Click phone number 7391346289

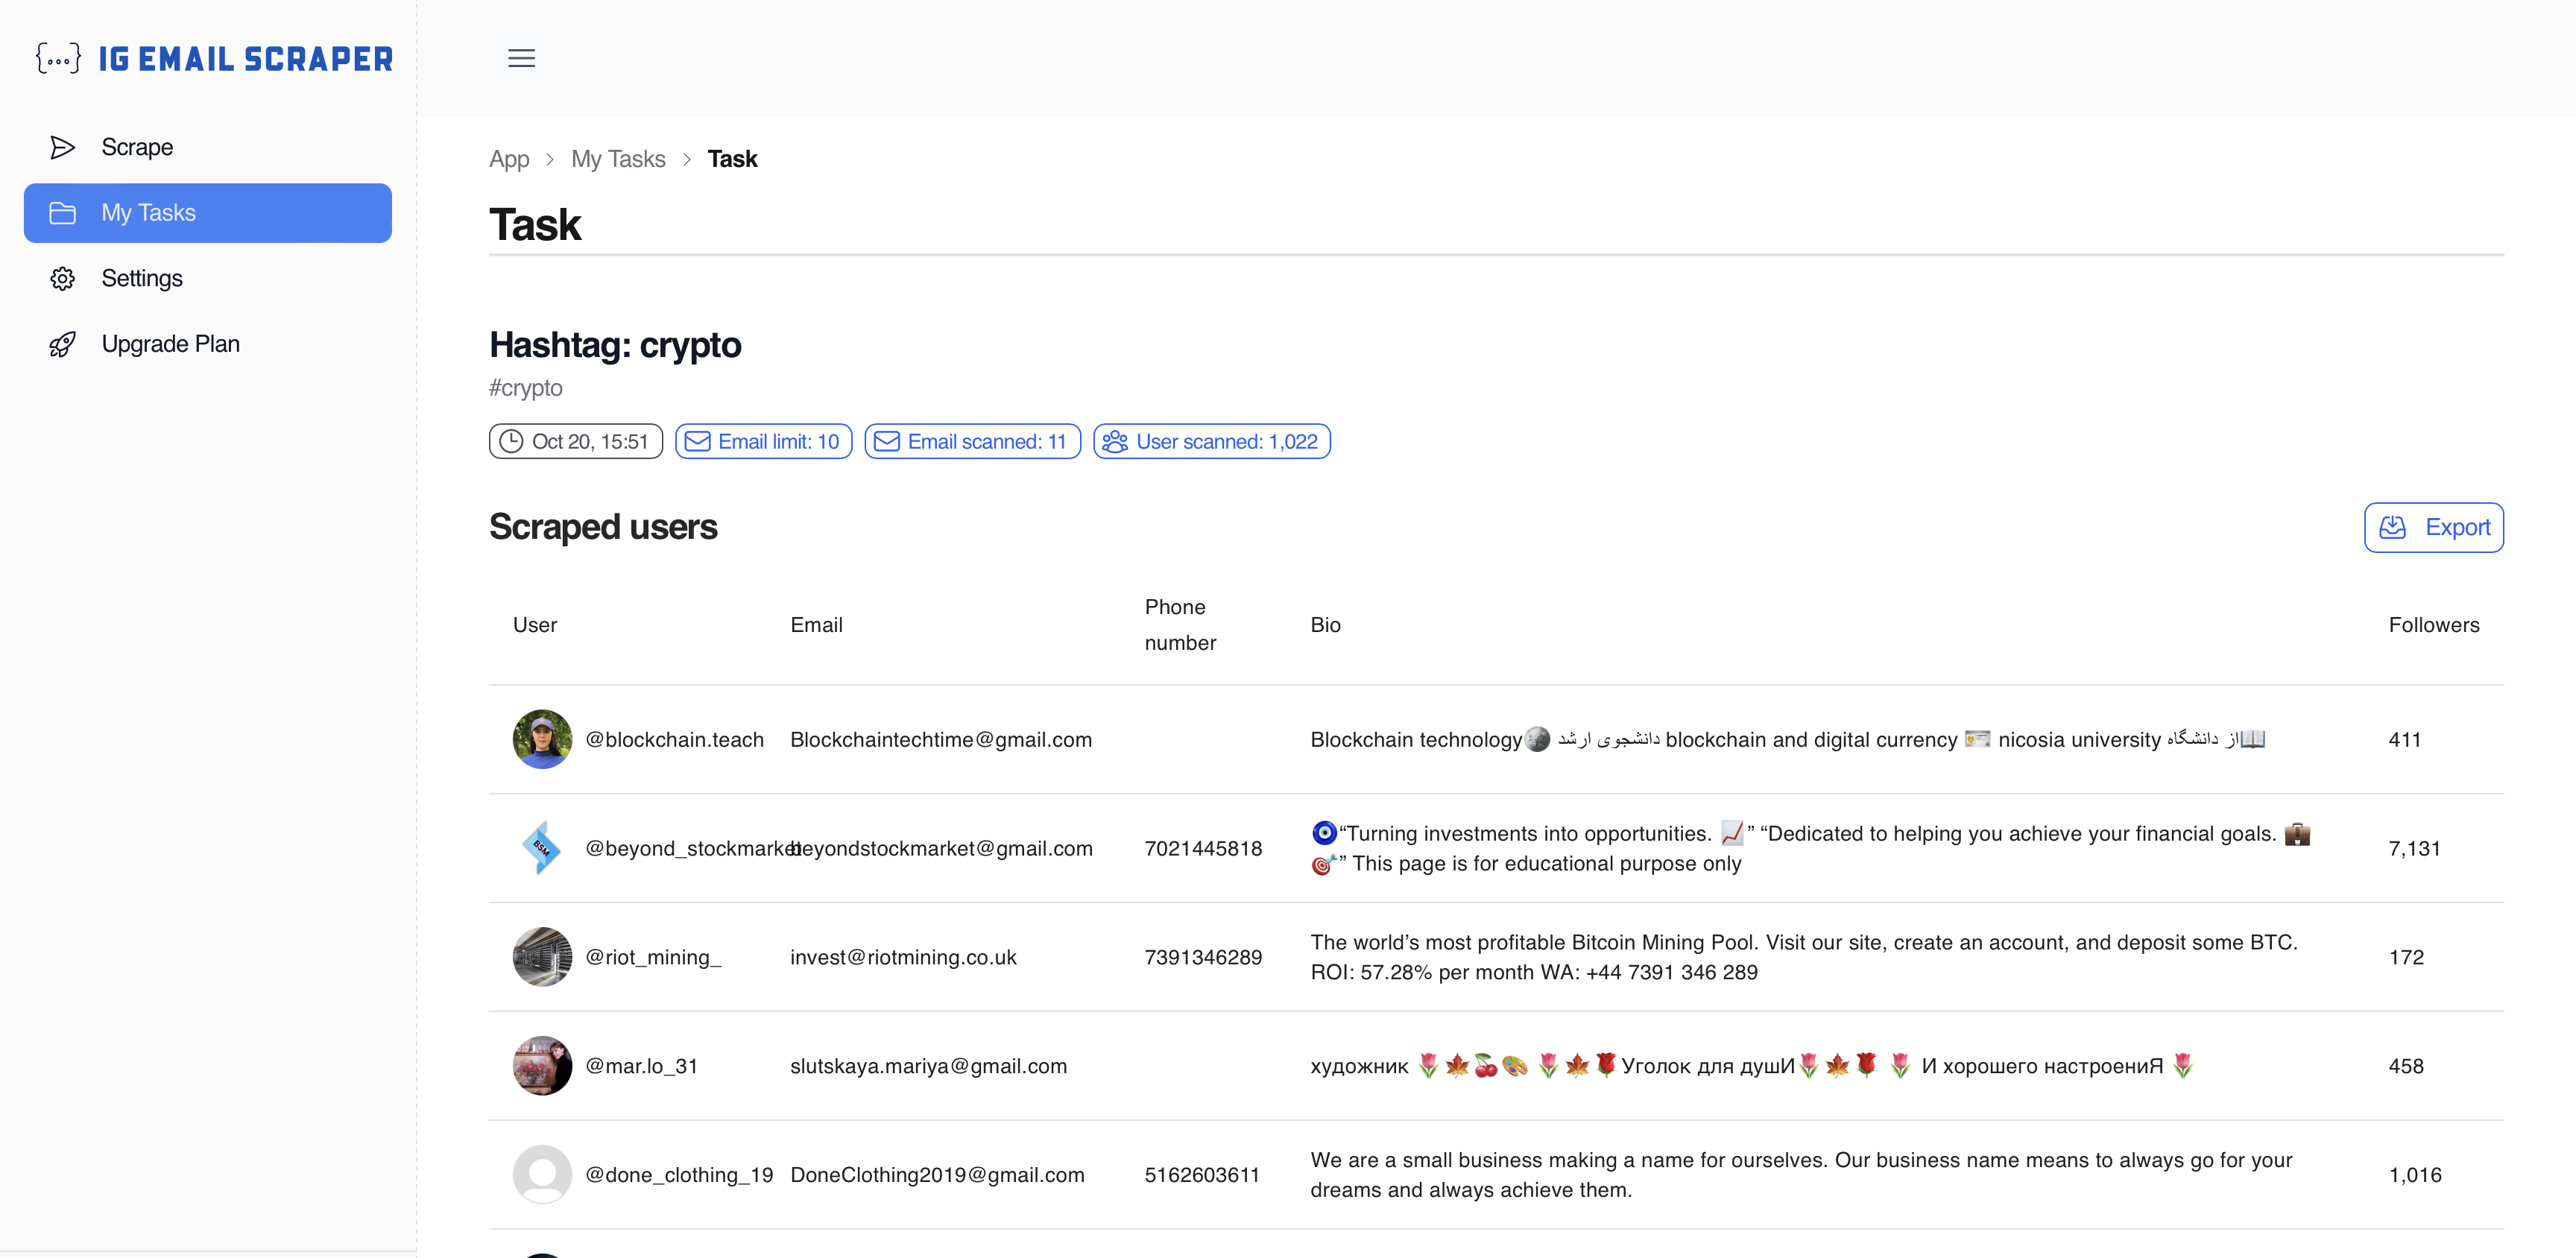click(1203, 958)
